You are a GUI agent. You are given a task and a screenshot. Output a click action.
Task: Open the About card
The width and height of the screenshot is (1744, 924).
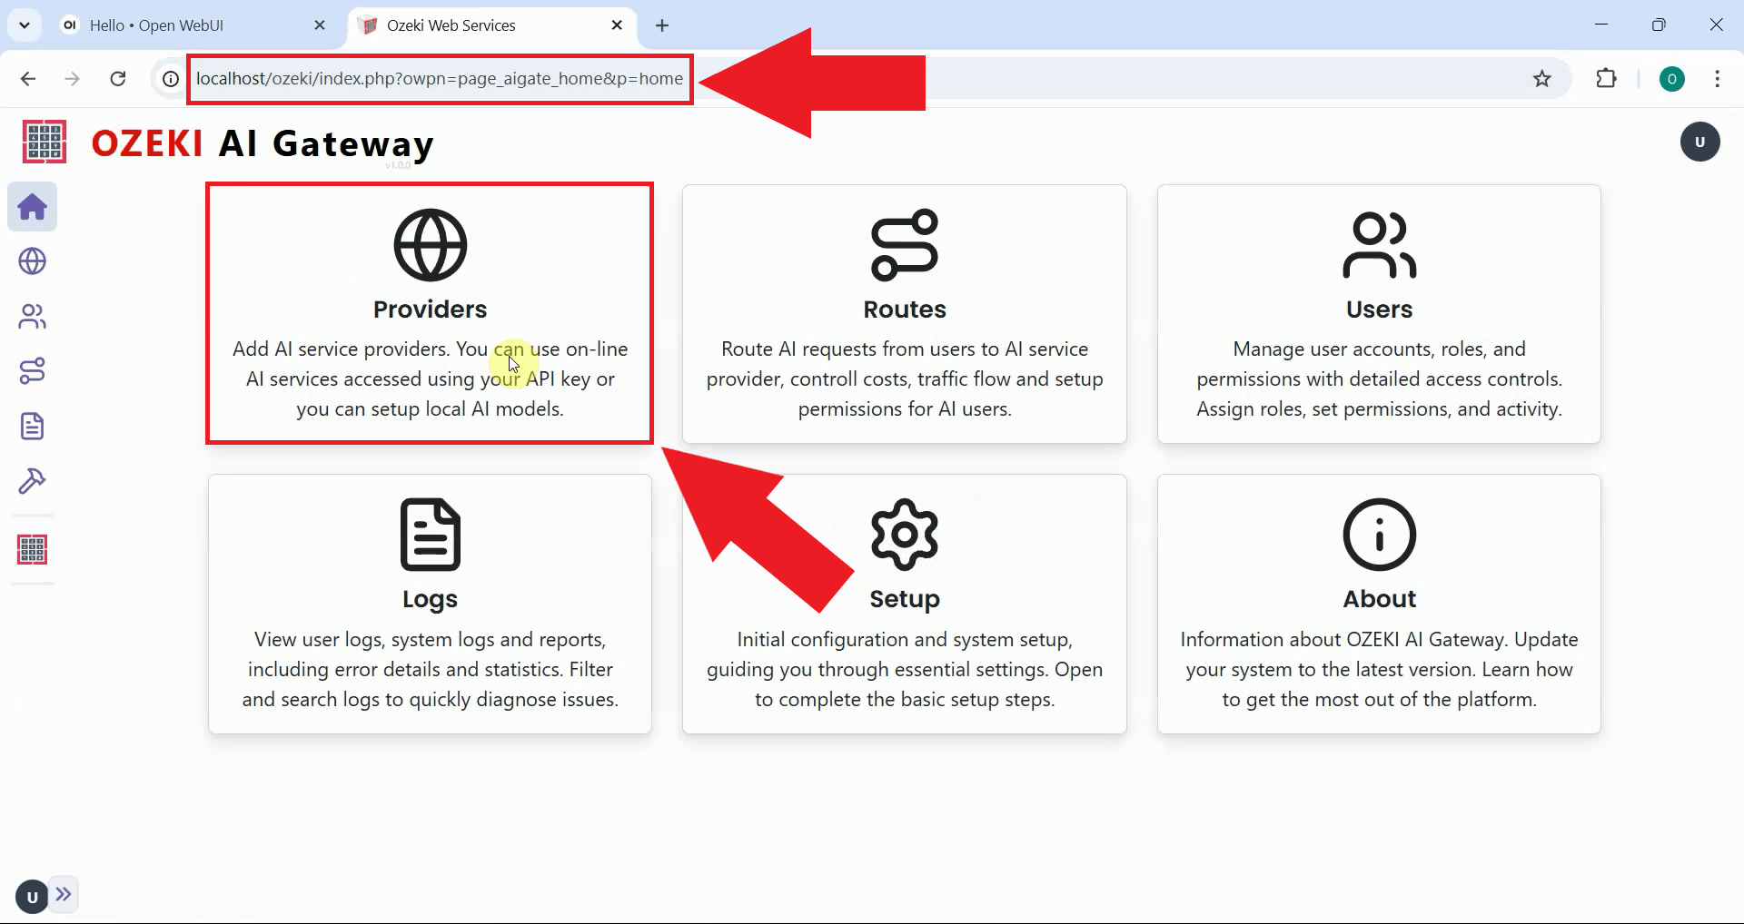1379,604
